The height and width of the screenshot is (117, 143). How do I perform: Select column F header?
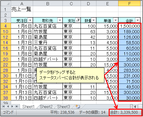(129, 4)
